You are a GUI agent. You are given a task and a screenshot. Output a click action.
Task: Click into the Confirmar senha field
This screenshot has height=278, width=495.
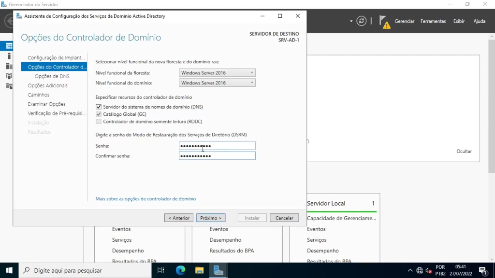(217, 156)
